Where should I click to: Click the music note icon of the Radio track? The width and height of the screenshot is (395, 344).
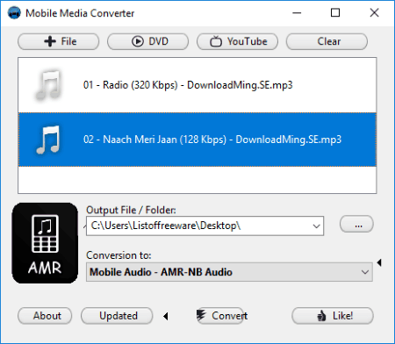pyautogui.click(x=48, y=85)
